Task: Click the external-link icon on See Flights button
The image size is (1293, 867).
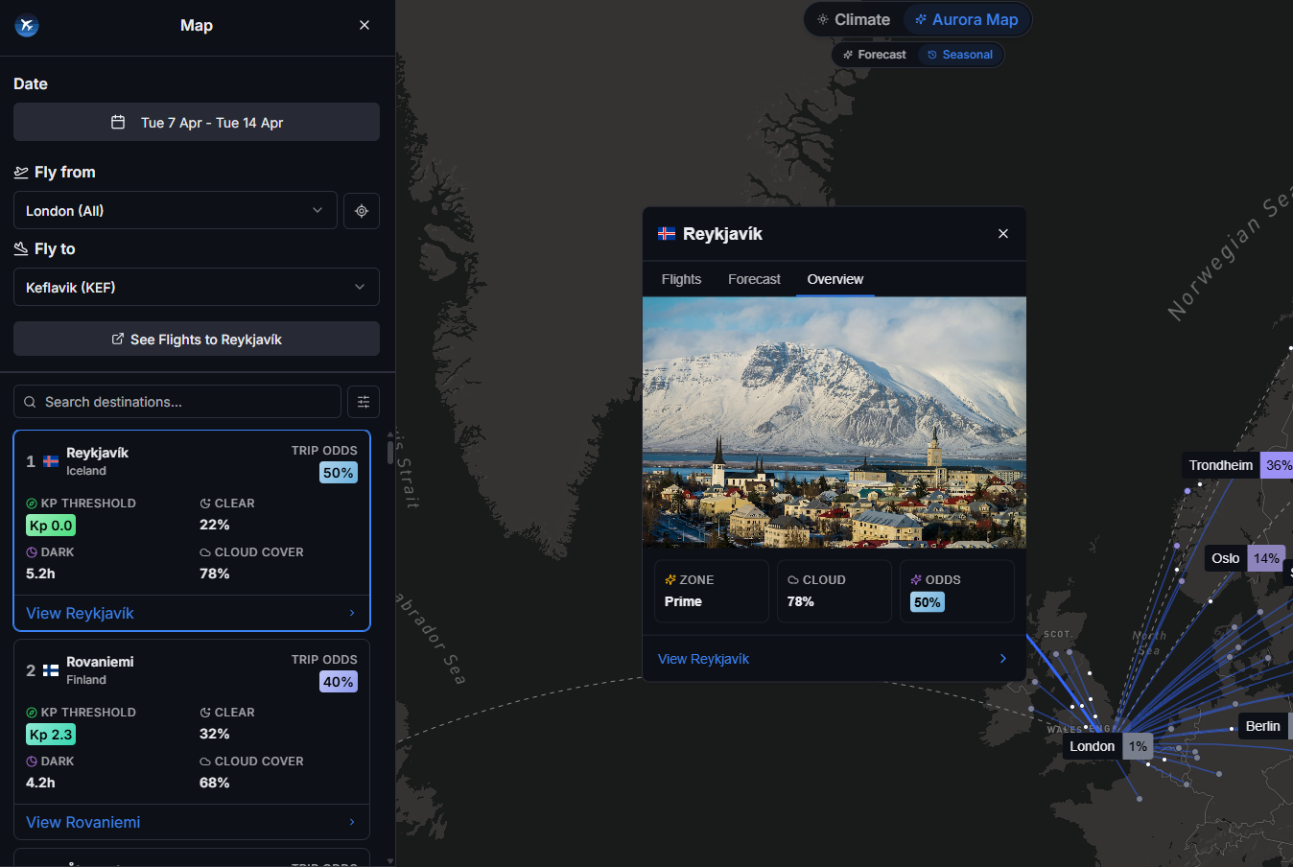Action: (x=118, y=339)
